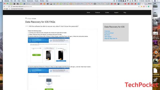Click the Buy Now sidebar link
Screen dimensions: 160x90
coord(107,35)
